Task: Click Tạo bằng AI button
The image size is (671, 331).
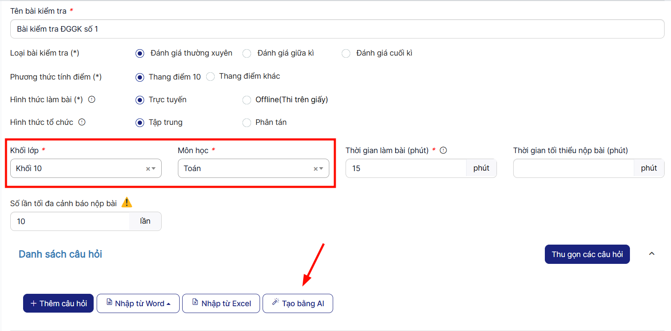Action: pyautogui.click(x=298, y=304)
